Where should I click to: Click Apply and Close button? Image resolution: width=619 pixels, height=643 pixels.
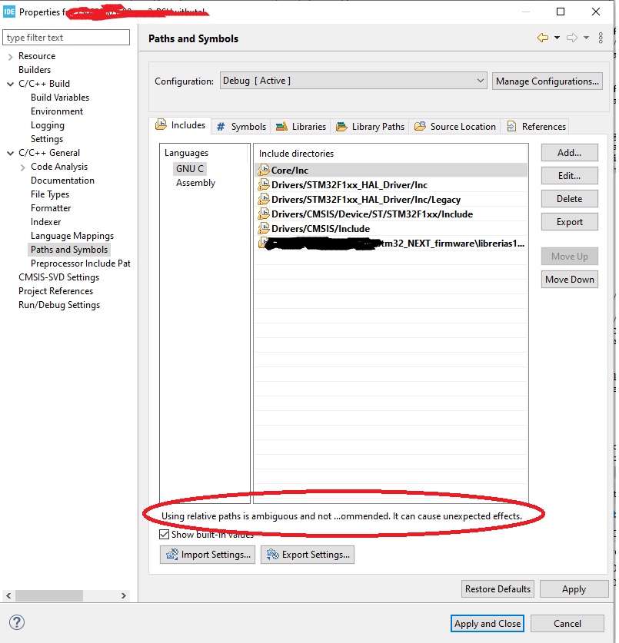(488, 623)
